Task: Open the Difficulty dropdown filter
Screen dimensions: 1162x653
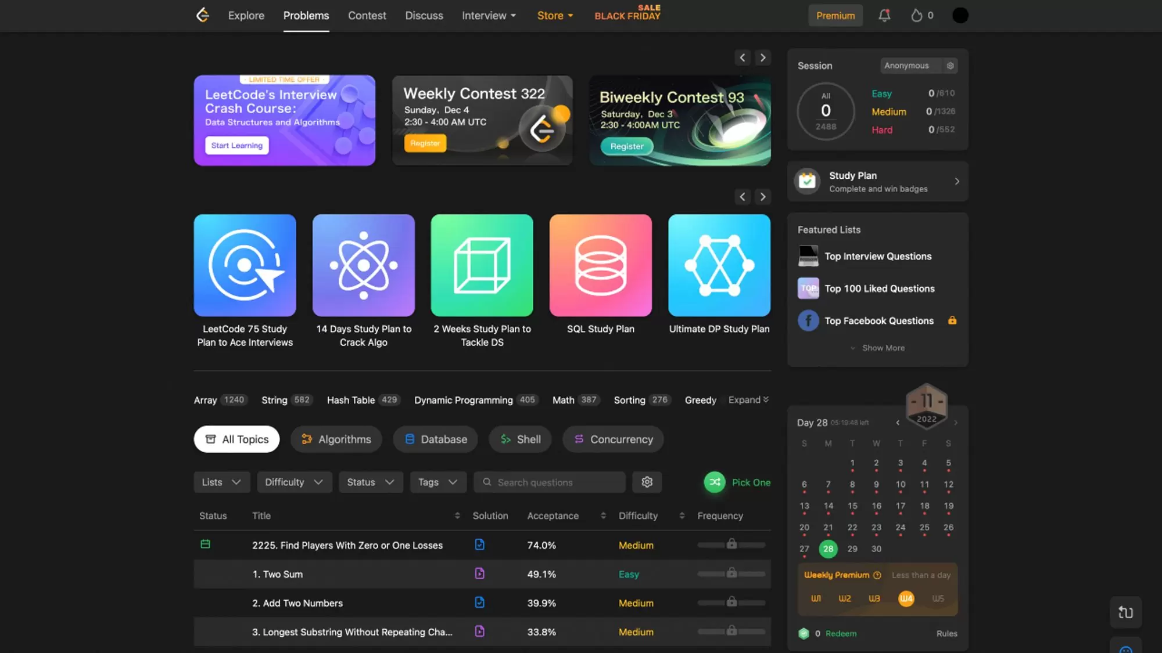Action: tap(295, 482)
